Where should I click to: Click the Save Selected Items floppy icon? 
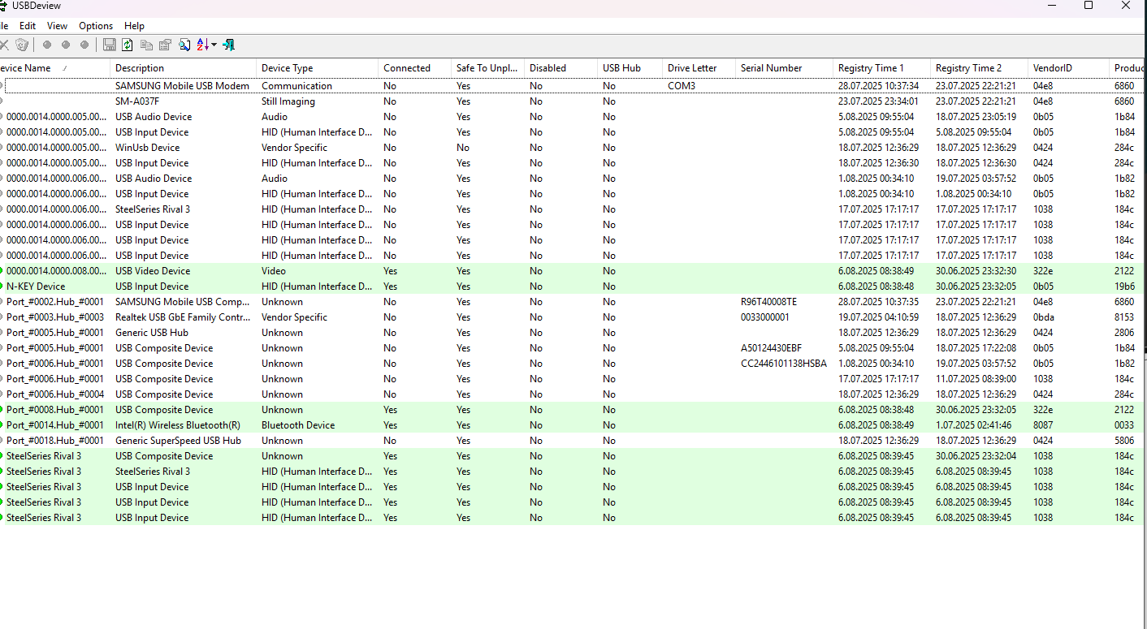tap(109, 45)
